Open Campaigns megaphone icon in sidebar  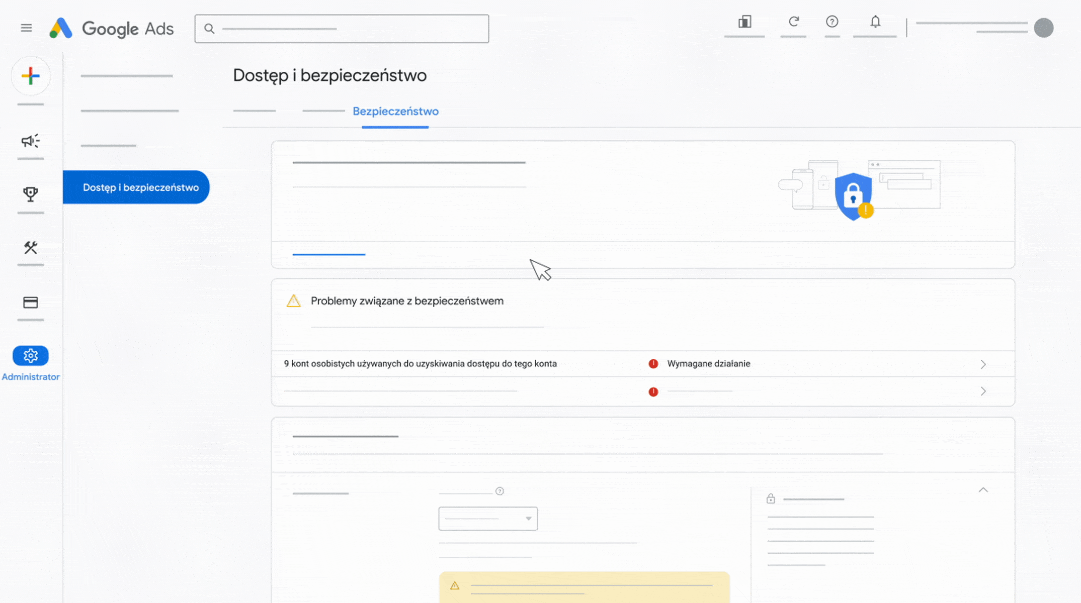pos(31,141)
